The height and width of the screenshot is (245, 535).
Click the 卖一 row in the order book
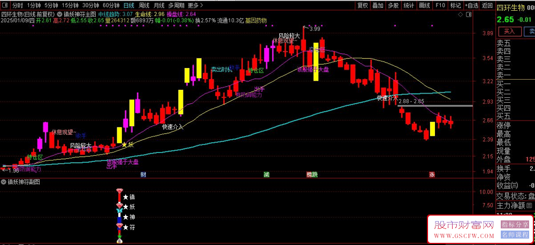[x=516, y=75]
